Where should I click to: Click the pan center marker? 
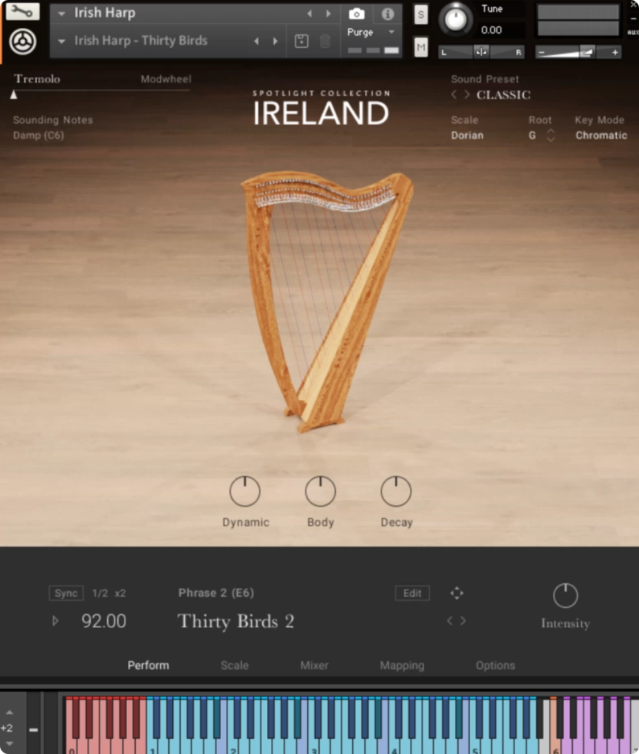481,52
